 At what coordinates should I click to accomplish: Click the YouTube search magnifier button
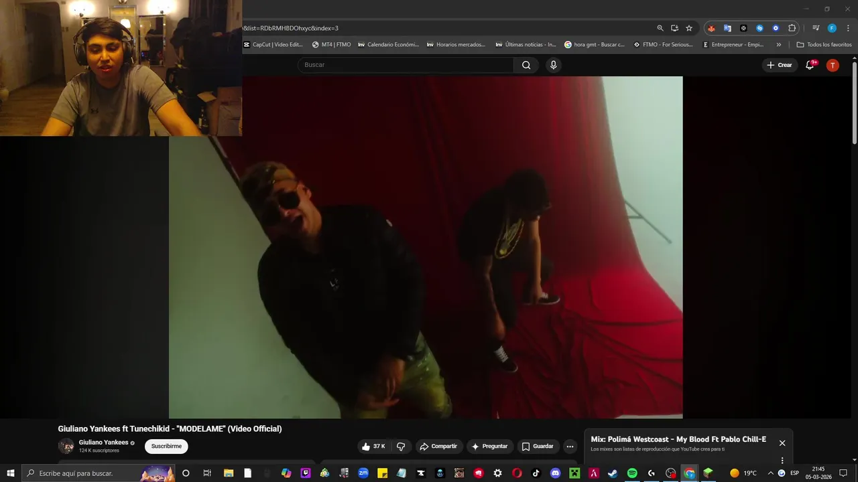(x=526, y=65)
